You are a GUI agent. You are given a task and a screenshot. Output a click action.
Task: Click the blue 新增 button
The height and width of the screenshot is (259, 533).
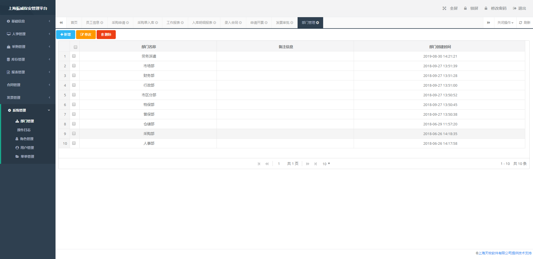tap(66, 35)
